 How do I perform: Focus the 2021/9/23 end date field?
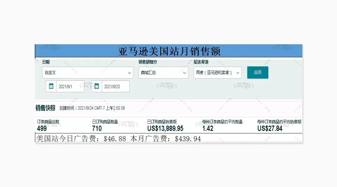[x=116, y=86]
